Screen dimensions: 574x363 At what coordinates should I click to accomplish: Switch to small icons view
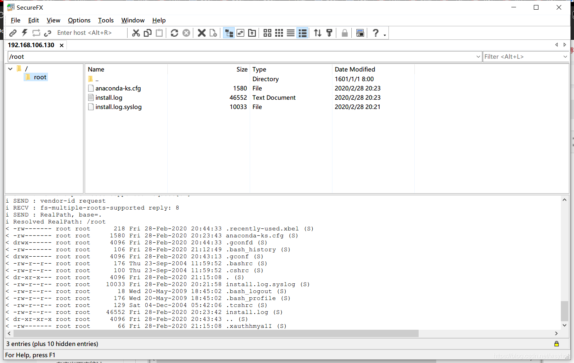[x=279, y=33]
